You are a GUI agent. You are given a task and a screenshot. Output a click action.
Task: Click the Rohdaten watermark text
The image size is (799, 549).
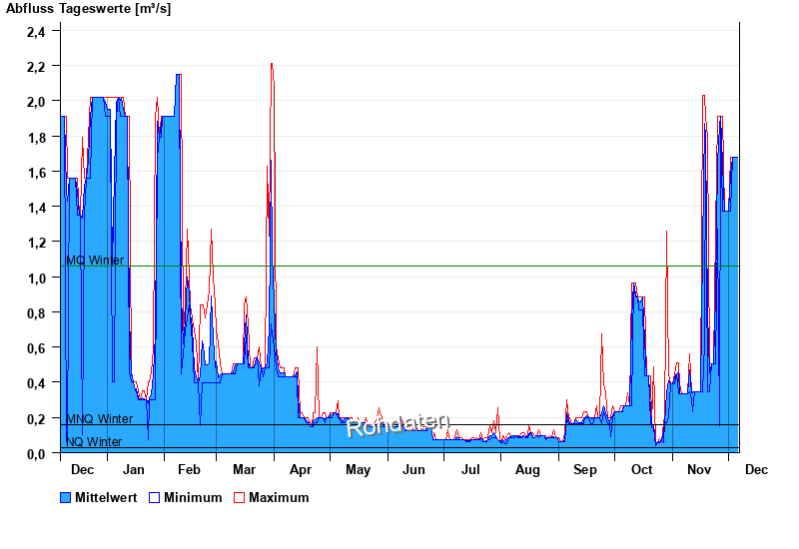pyautogui.click(x=399, y=425)
